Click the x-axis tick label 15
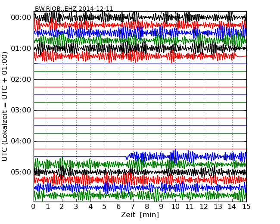This screenshot has height=224, width=280. (246, 207)
